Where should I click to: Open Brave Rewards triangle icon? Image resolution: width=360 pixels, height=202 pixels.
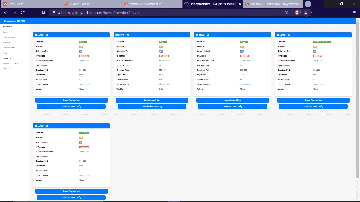306,13
